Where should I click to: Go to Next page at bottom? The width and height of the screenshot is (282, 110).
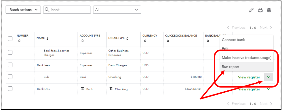click(266, 104)
